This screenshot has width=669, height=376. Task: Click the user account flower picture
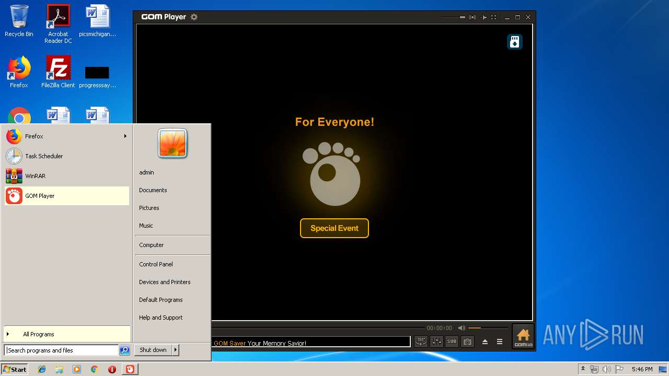172,143
